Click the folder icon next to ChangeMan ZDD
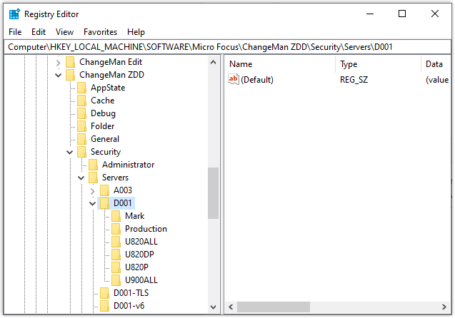Viewport: 455px width, 318px height. [x=70, y=75]
